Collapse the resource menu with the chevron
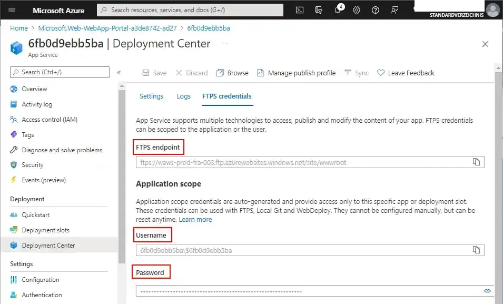The width and height of the screenshot is (503, 304). coord(120,72)
